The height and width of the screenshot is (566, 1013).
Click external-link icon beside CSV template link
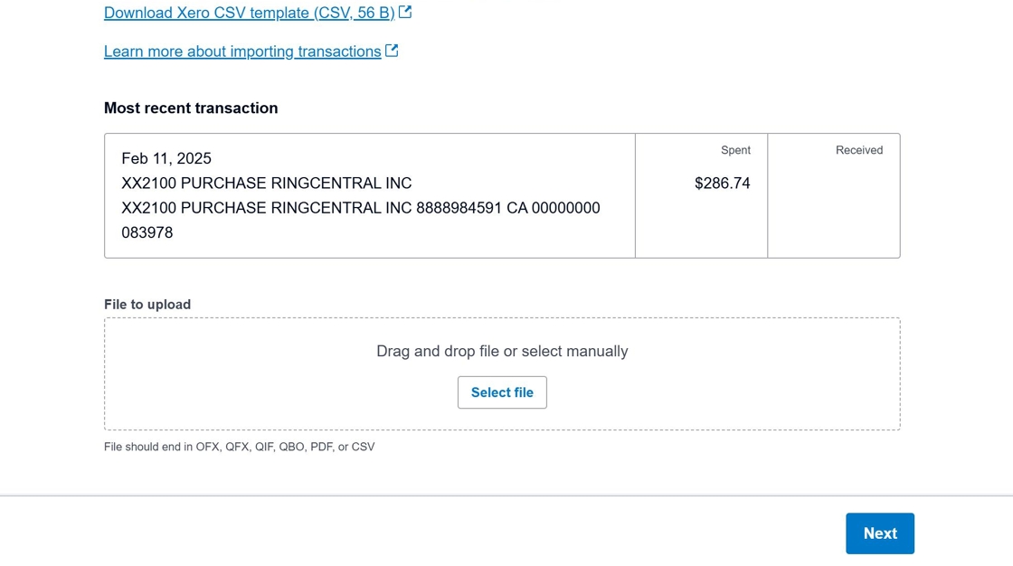(405, 12)
